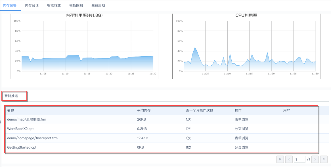This screenshot has width=331, height=167.
Task: Click the 操作 column header
Action: pyautogui.click(x=238, y=110)
